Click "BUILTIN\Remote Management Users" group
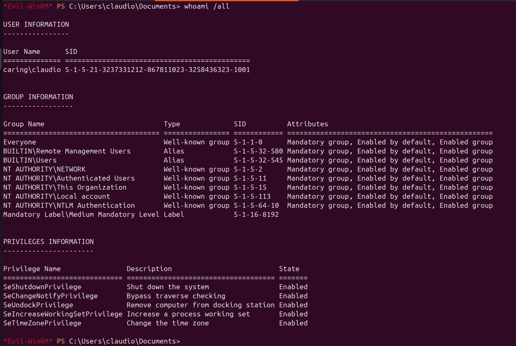 coord(67,151)
